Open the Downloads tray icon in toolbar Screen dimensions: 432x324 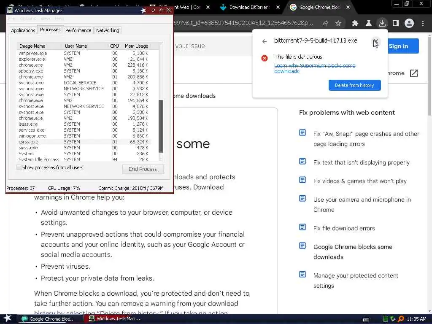(382, 23)
